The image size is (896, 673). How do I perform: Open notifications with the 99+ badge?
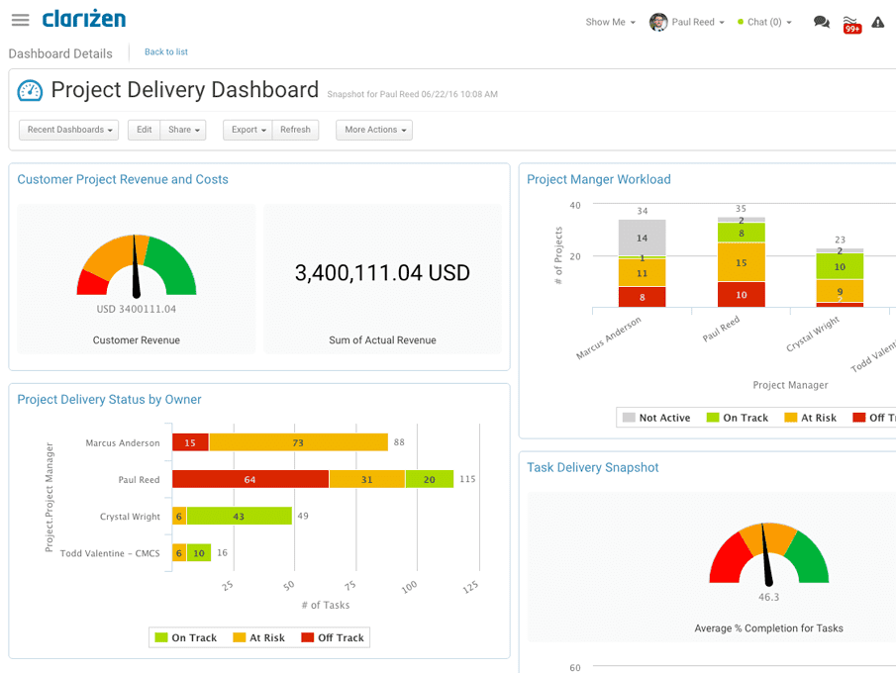(x=851, y=24)
